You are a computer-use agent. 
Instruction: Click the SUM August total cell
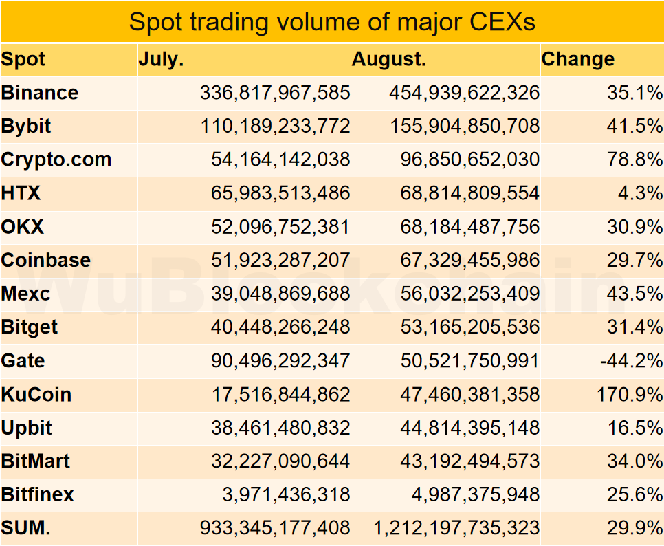click(445, 528)
